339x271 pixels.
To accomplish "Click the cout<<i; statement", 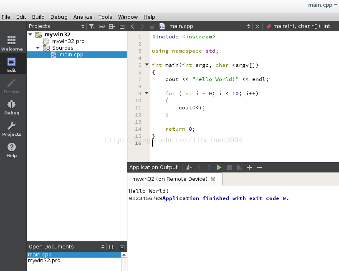I will (192, 107).
